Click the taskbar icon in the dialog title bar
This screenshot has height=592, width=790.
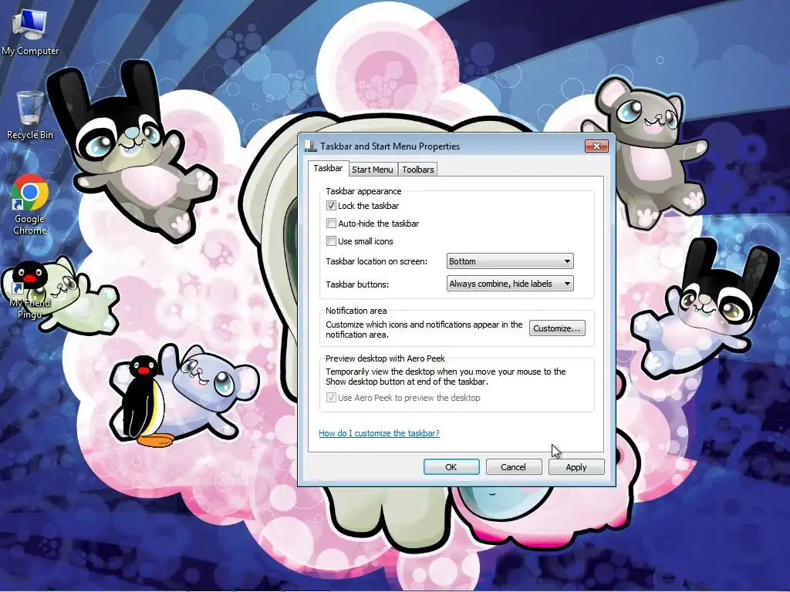pyautogui.click(x=311, y=146)
